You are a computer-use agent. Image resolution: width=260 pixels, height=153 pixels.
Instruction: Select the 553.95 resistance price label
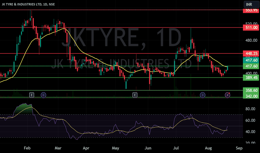(251, 10)
